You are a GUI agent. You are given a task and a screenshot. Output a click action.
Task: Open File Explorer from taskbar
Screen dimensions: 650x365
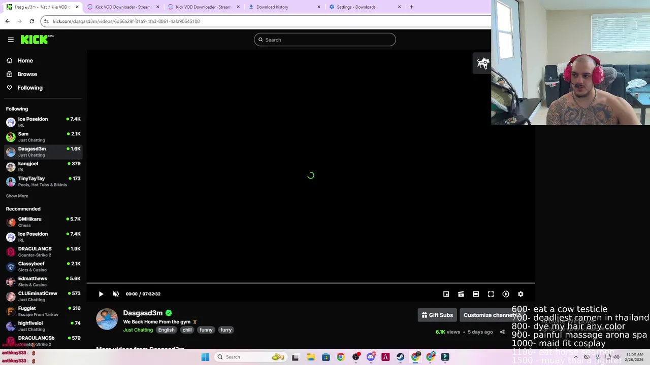311,357
